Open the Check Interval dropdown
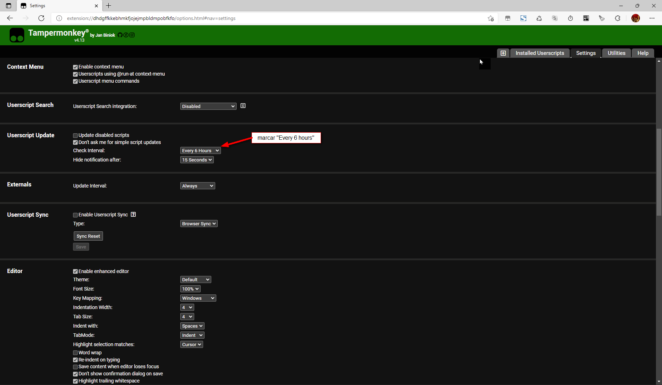 click(x=200, y=150)
